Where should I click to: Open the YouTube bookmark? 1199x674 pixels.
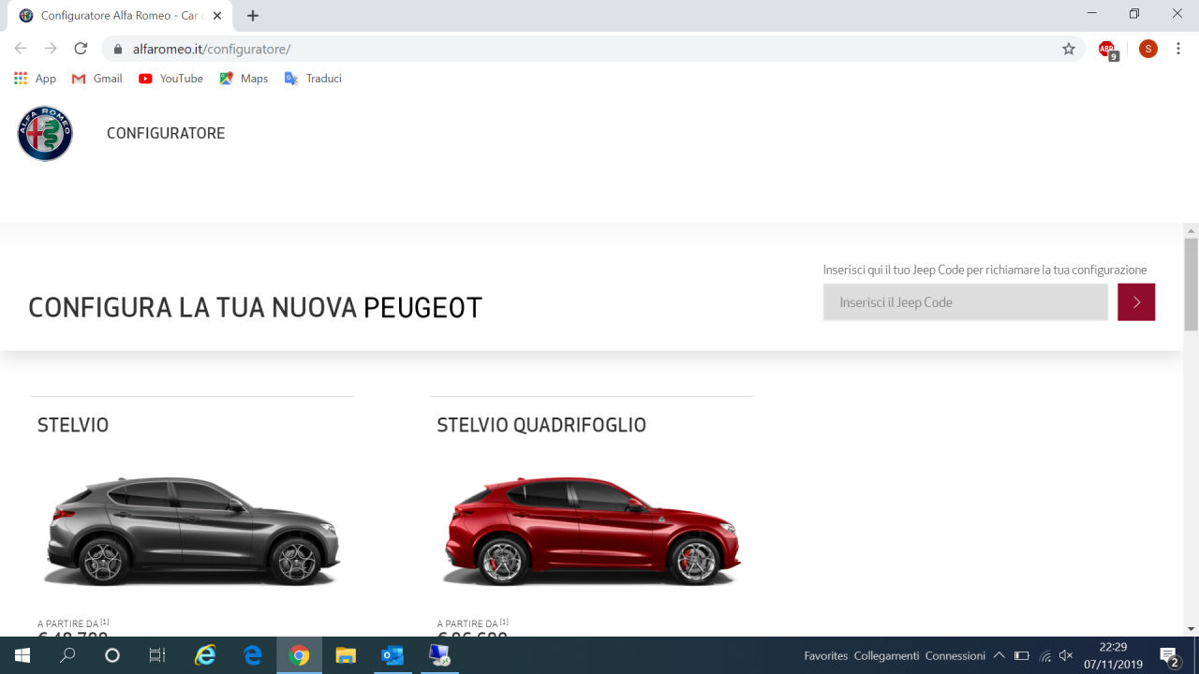(x=170, y=79)
